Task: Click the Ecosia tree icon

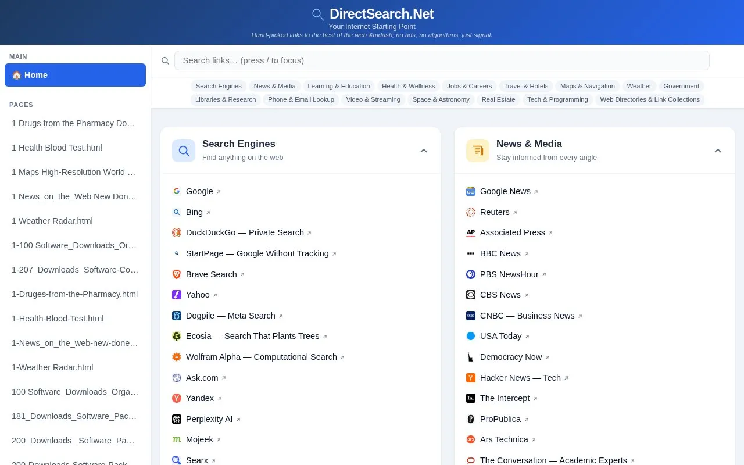Action: coord(177,336)
